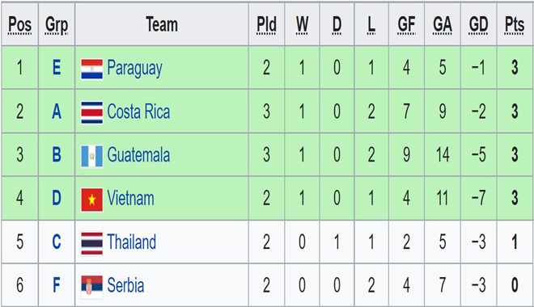The image size is (534, 307).
Task: Click the GD column header abbreviation
Action: pos(478,25)
